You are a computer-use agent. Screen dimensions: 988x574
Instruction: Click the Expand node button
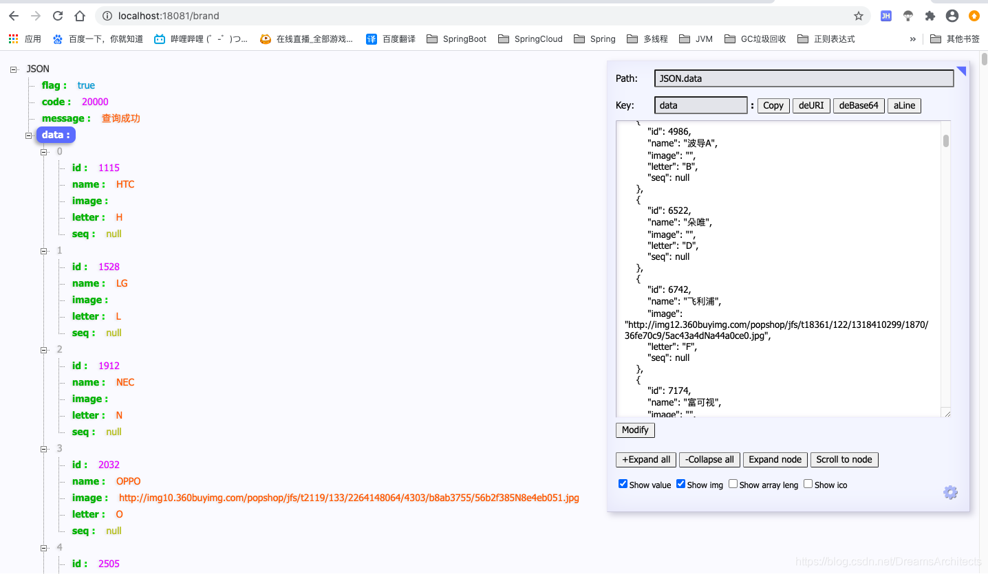coord(775,459)
